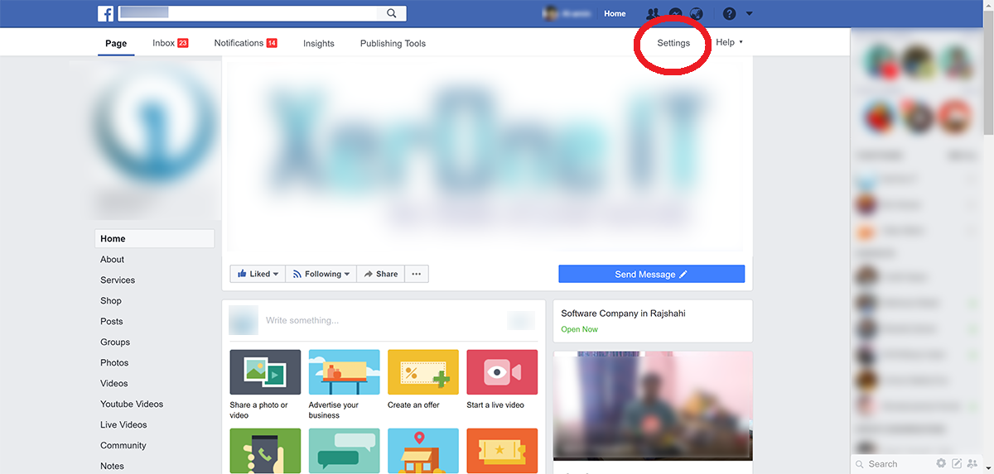Click the quick help question mark icon
Screen dimensions: 994x474
click(729, 14)
